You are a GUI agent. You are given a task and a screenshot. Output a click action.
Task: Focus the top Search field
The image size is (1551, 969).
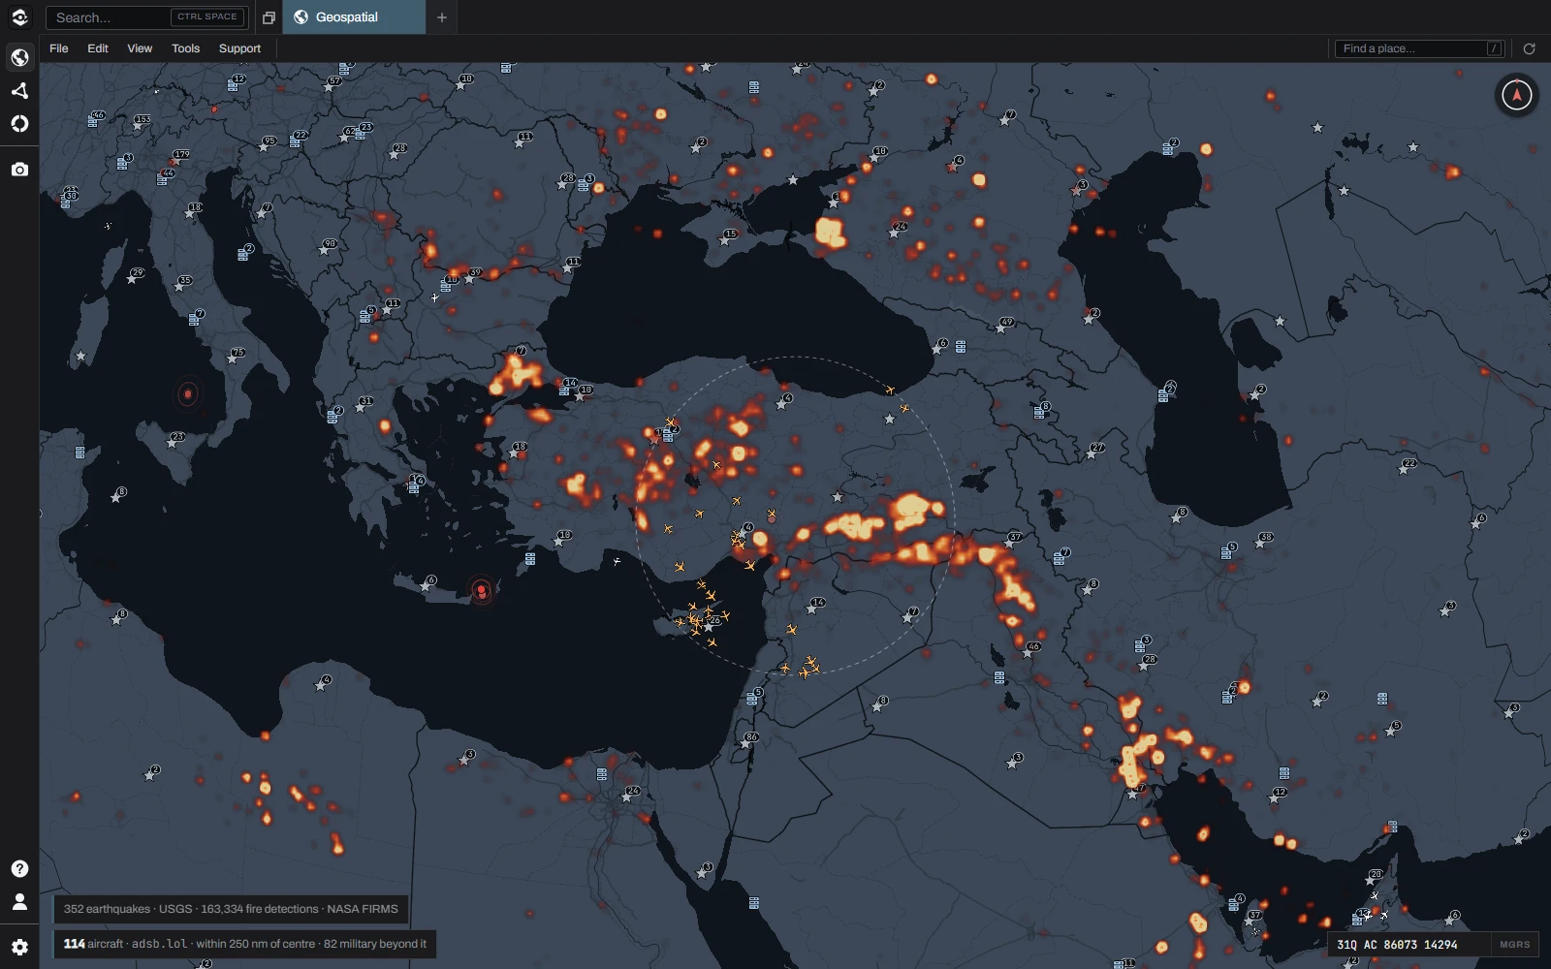point(146,17)
